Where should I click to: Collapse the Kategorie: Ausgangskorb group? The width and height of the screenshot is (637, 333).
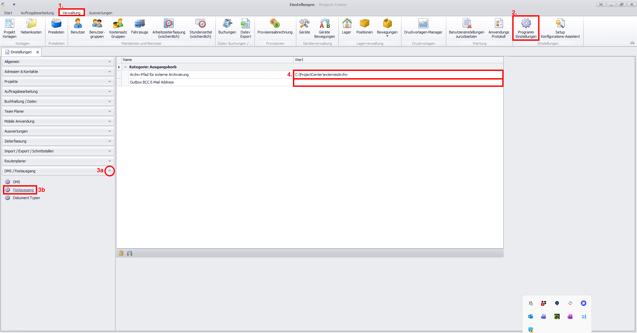pos(125,67)
